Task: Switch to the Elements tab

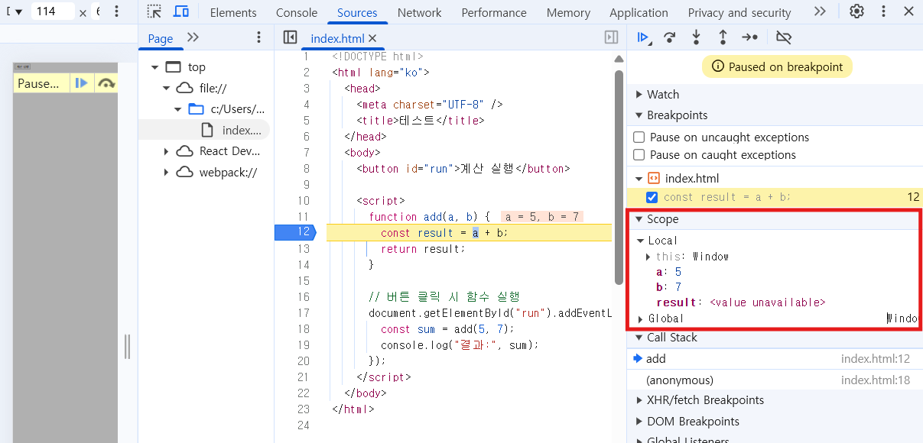Action: pyautogui.click(x=233, y=13)
